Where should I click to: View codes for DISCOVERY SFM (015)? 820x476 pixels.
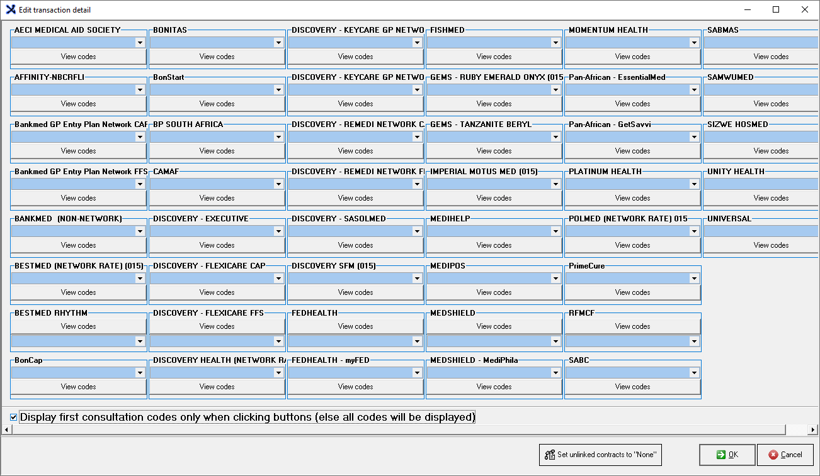(356, 292)
